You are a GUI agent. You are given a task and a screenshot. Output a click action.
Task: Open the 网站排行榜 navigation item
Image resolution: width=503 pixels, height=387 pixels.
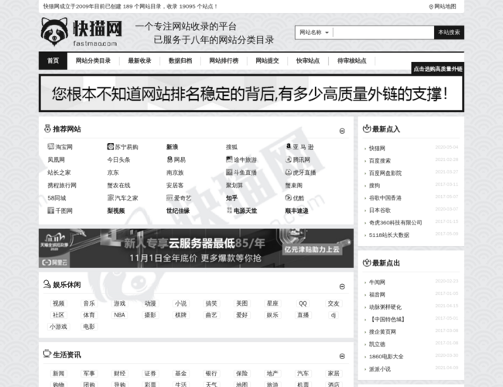(x=224, y=60)
